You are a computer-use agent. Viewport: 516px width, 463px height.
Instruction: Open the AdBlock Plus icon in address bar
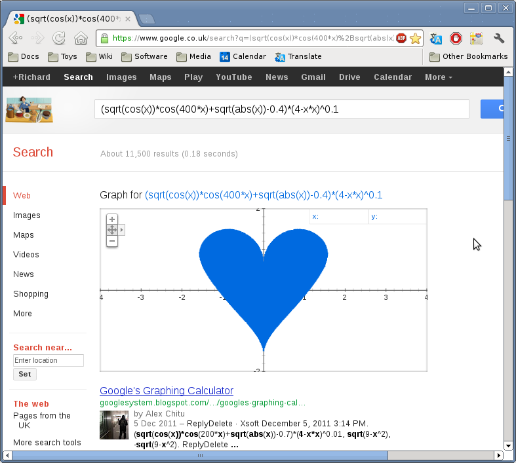click(x=401, y=38)
